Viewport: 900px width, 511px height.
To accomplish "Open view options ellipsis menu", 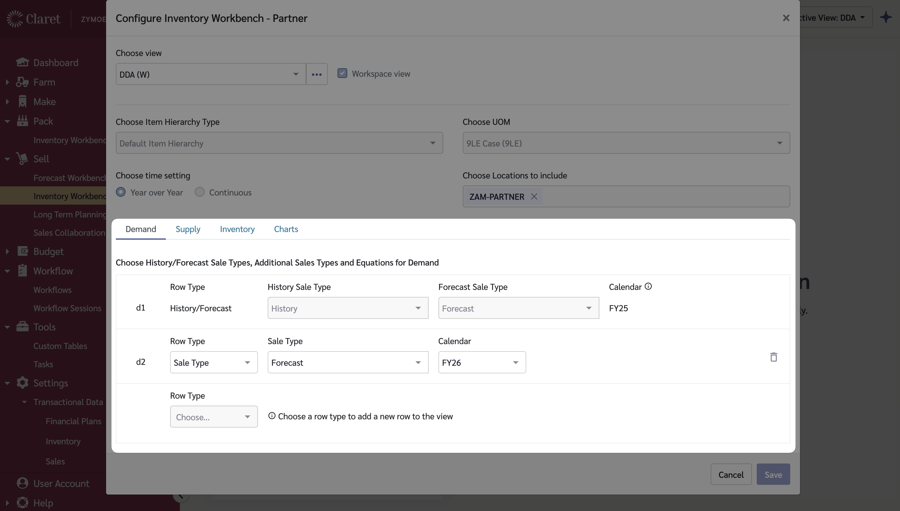I will coord(316,74).
